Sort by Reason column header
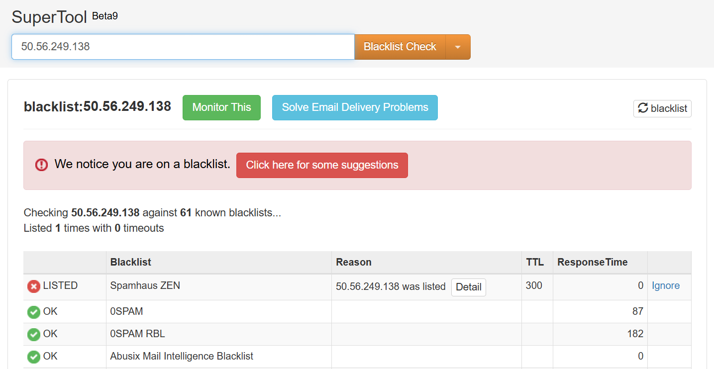The image size is (714, 369). pos(354,262)
